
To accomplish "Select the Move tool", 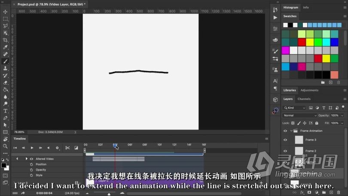I will coord(5,12).
